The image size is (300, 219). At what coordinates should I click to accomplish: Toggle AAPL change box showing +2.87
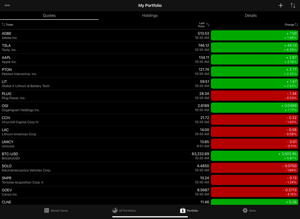click(x=254, y=59)
